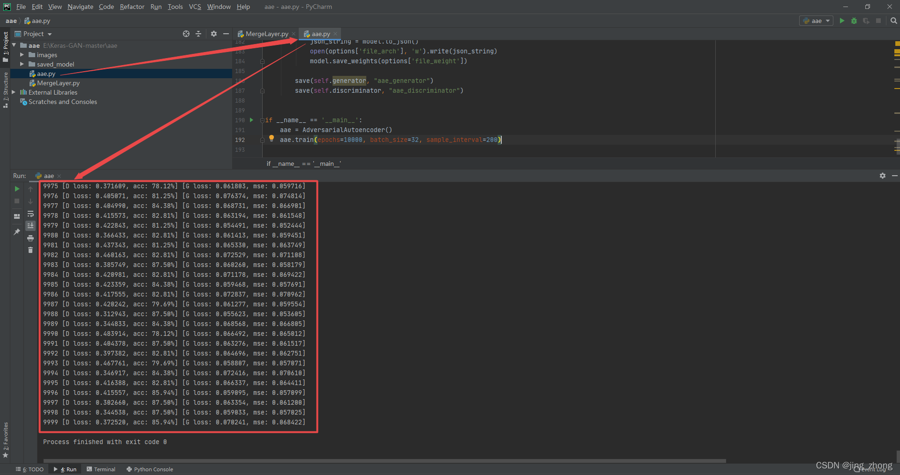Start debugging with the green bug icon
This screenshot has width=900, height=475.
pyautogui.click(x=854, y=21)
